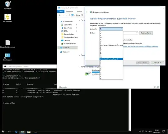Viewport: 168px width, 134px height.
Task: Select the Schülerdaten desktop shortcut
Action: (x=7, y=57)
